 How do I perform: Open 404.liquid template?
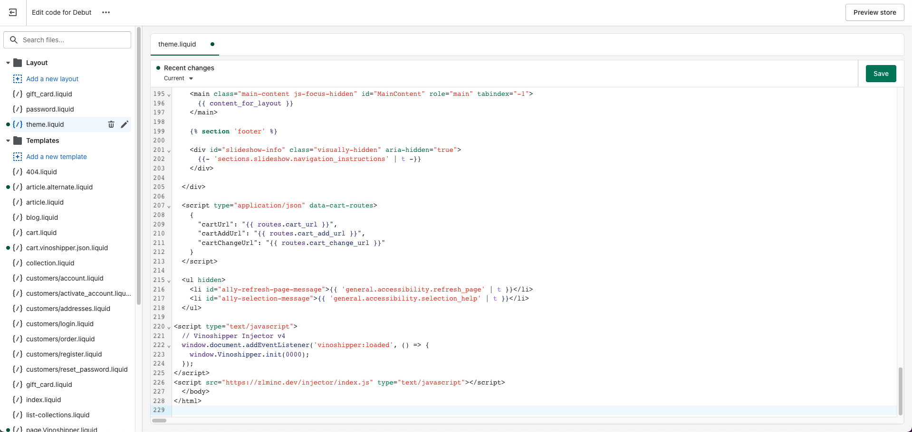[41, 172]
